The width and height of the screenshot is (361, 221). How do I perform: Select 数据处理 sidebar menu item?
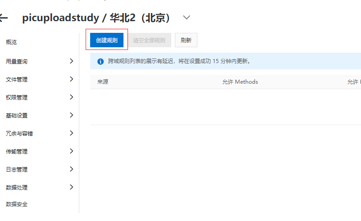click(17, 187)
